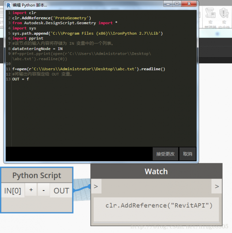Remove an input port with minus button

pos(43,190)
